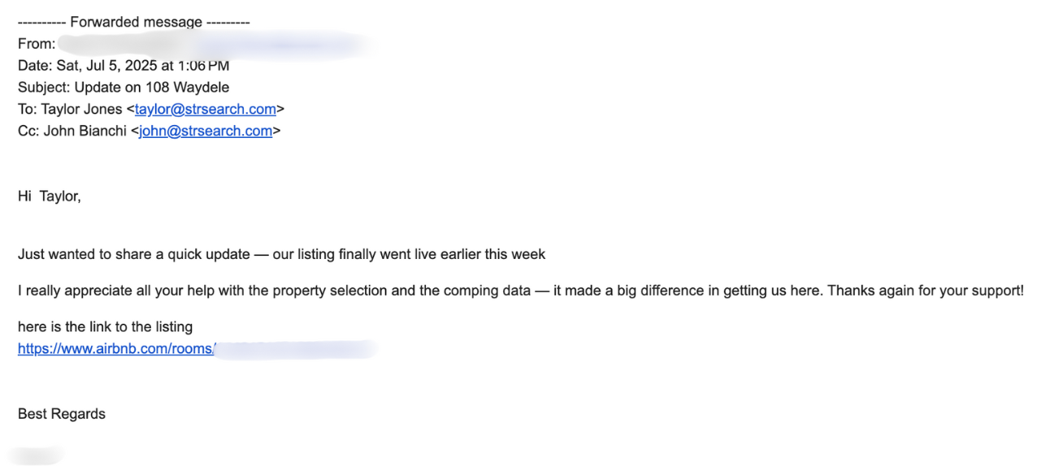
Task: Click 'here is the link to the listing' text
Action: pos(105,327)
